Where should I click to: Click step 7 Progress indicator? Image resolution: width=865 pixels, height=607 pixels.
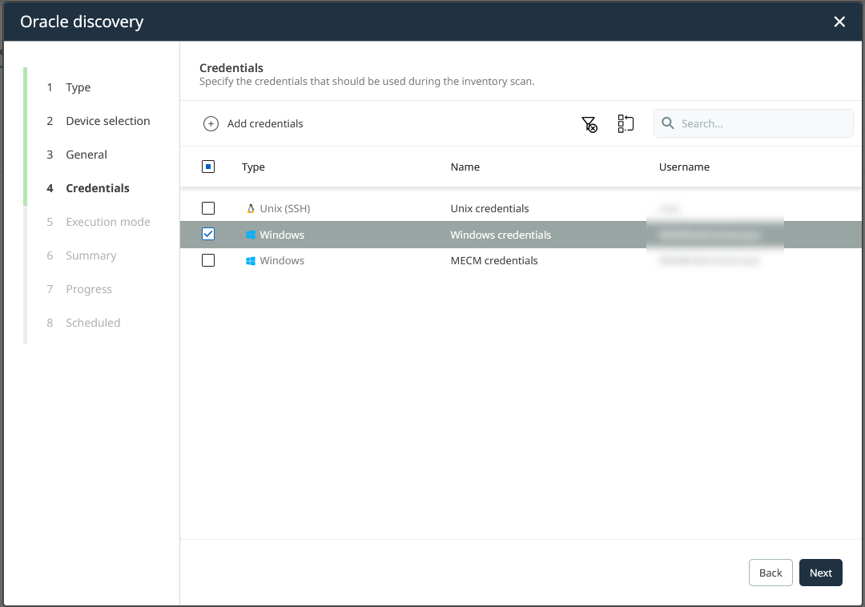(88, 288)
